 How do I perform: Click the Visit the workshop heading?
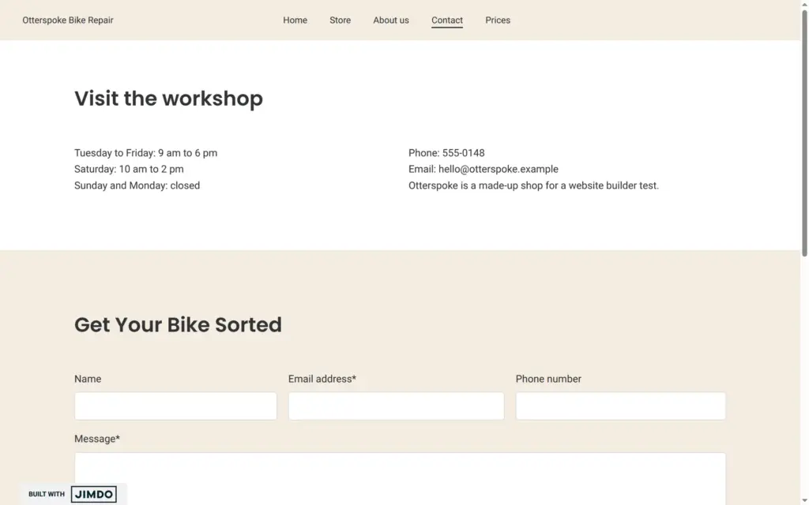pos(169,99)
